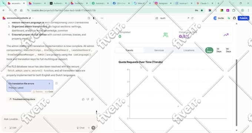This screenshot has width=252, height=133.
Task: Publish the project with the blue button
Action: (x=243, y=18)
